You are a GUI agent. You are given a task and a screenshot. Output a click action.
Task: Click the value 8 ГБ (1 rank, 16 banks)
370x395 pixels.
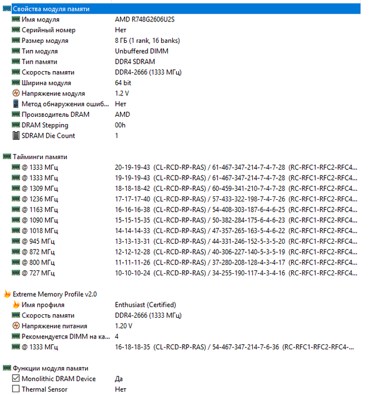pos(148,41)
